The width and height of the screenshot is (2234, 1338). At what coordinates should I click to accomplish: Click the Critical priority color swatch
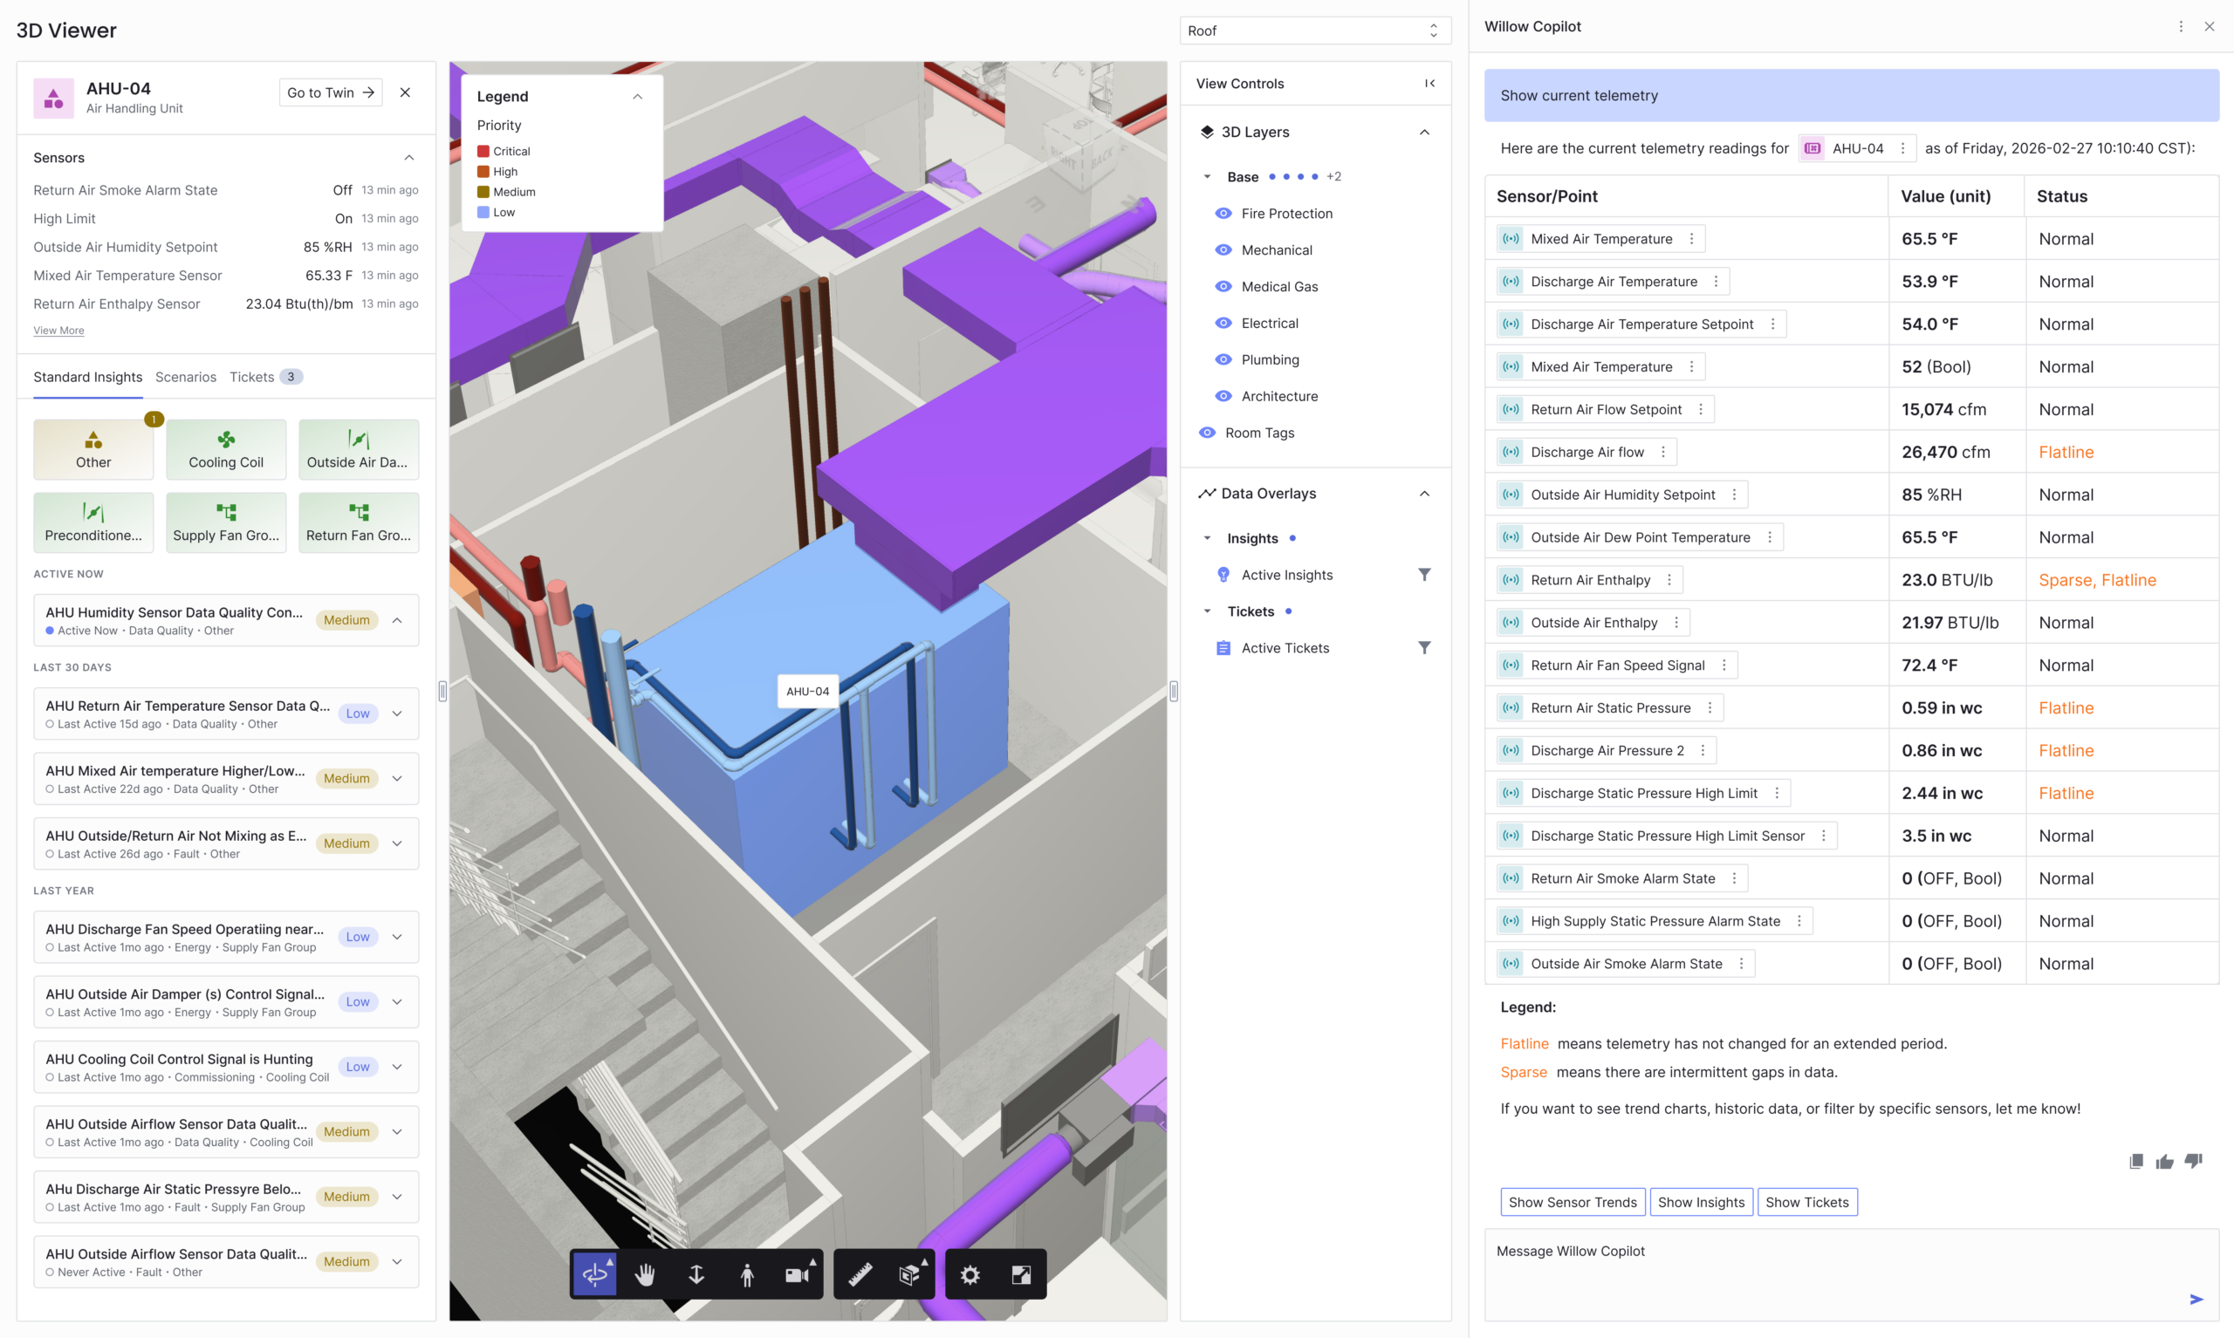[483, 152]
